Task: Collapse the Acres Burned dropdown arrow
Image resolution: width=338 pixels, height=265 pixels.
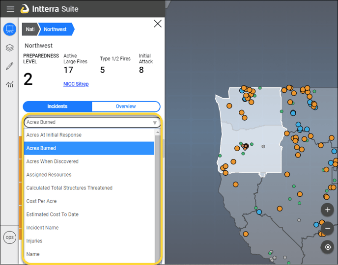Action: point(155,123)
